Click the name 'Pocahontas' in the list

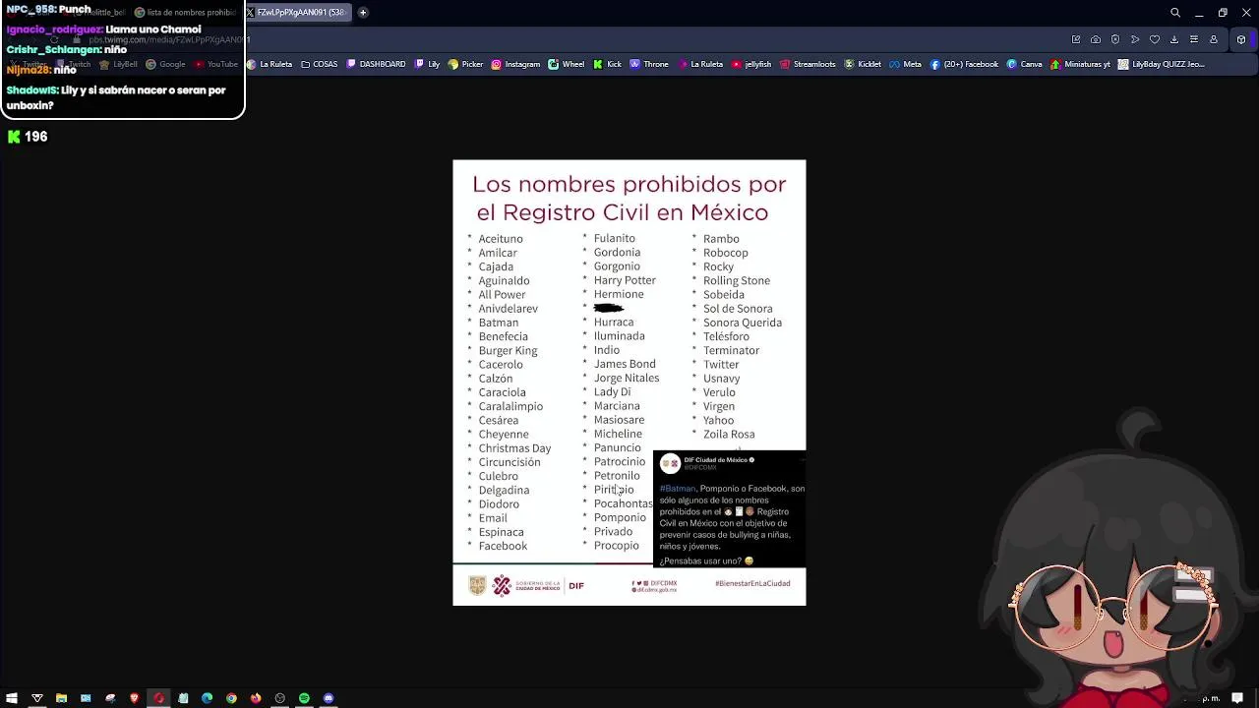(x=623, y=503)
